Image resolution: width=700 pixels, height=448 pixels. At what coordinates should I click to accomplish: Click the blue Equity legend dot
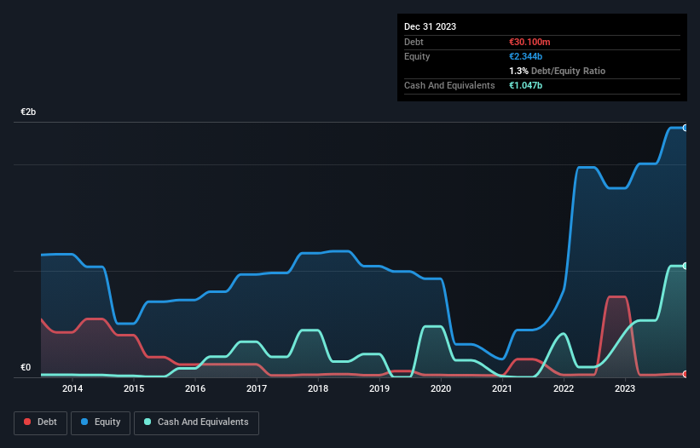pyautogui.click(x=84, y=422)
